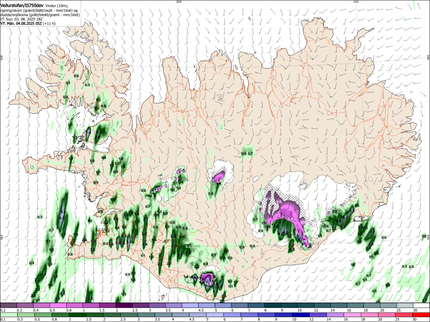Pick the navy blue swatch labeled 10 in bottom row
The width and height of the screenshot is (430, 322).
click(x=300, y=315)
